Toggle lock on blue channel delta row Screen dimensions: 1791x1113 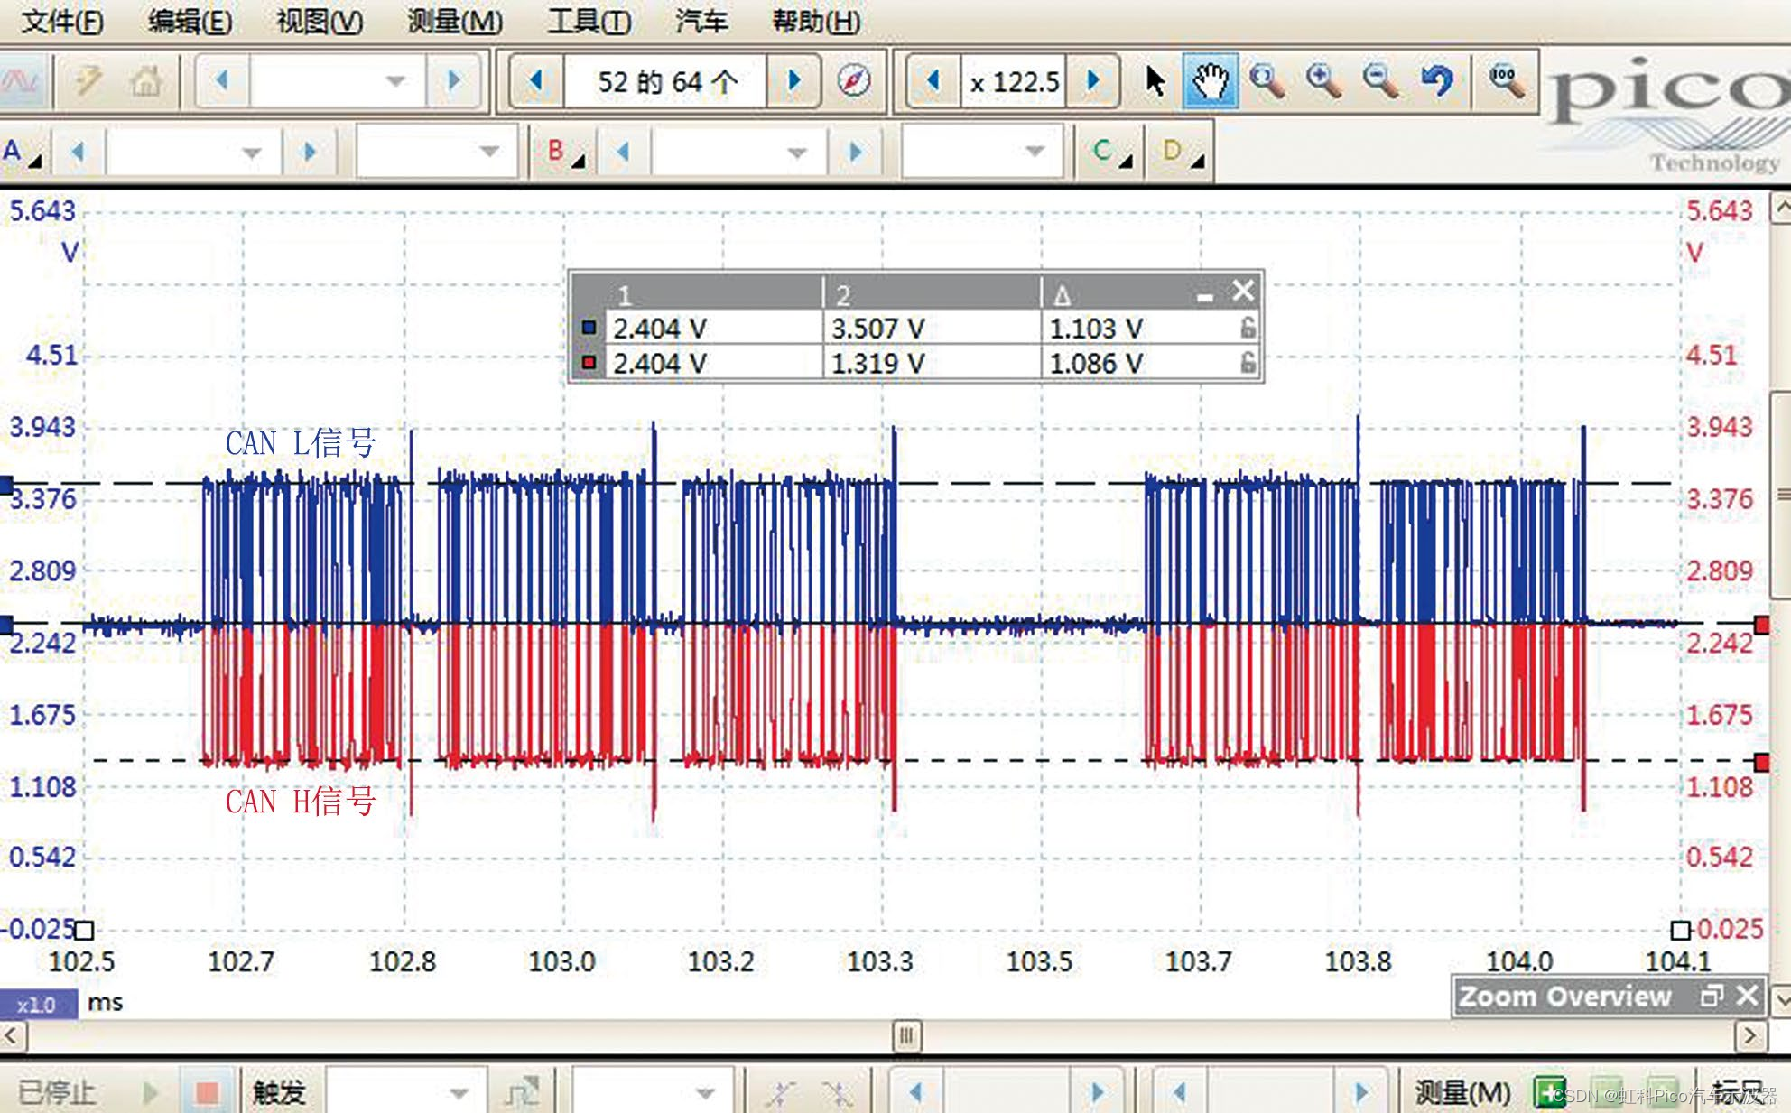coord(1248,328)
